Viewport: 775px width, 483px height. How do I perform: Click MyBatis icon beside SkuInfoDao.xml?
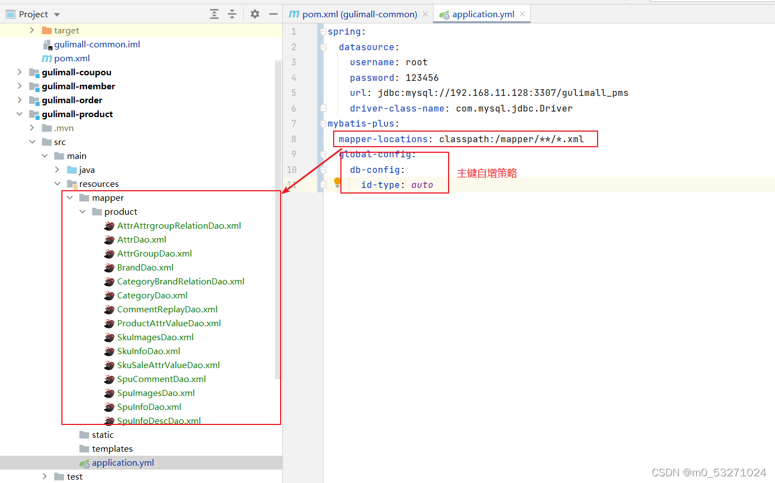pyautogui.click(x=109, y=351)
